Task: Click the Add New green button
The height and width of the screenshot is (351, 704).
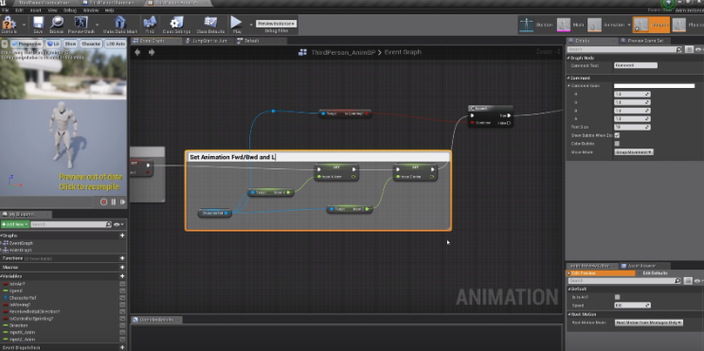Action: (15, 224)
